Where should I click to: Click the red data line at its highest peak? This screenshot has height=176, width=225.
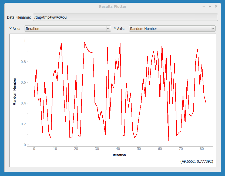(x=84, y=42)
